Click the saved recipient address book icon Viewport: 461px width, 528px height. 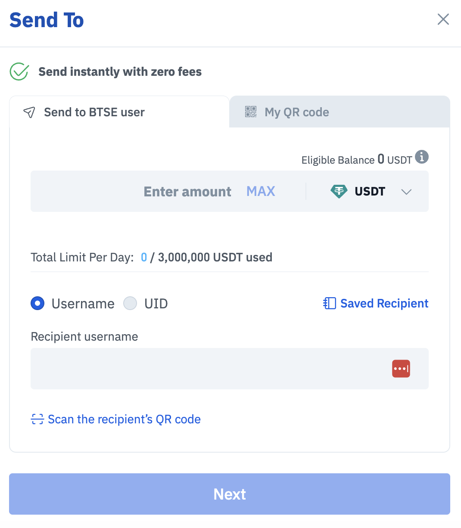[330, 304]
